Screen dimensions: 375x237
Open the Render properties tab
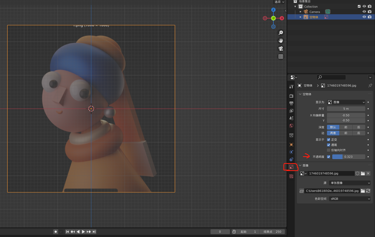pyautogui.click(x=291, y=96)
